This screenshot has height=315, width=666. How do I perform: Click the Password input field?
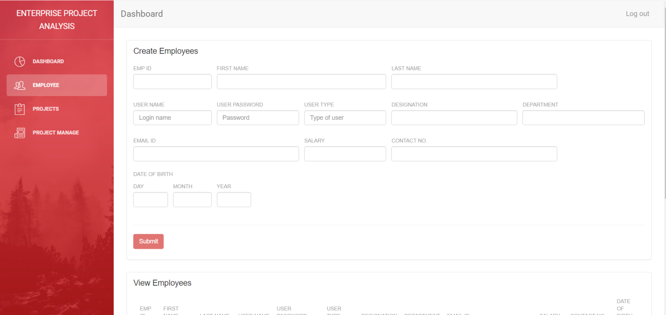[258, 118]
